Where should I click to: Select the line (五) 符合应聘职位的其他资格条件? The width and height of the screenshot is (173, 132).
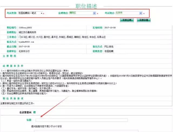coord(24,94)
